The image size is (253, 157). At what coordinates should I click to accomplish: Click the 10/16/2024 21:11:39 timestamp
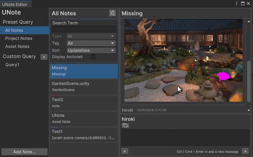[151, 110]
